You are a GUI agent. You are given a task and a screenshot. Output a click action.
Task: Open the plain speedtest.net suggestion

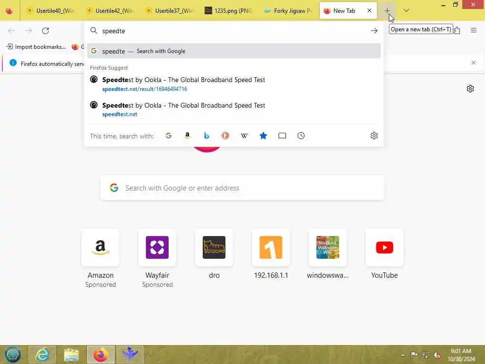(x=234, y=109)
